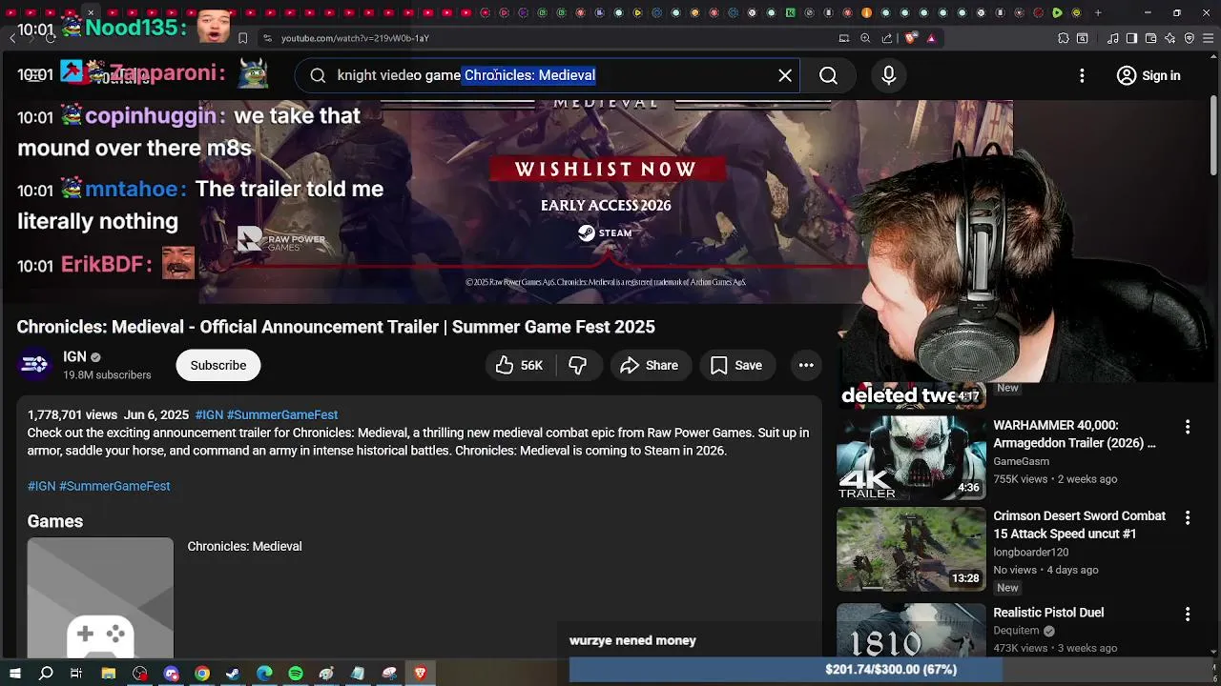Open more actions menu next to Save

coord(806,365)
